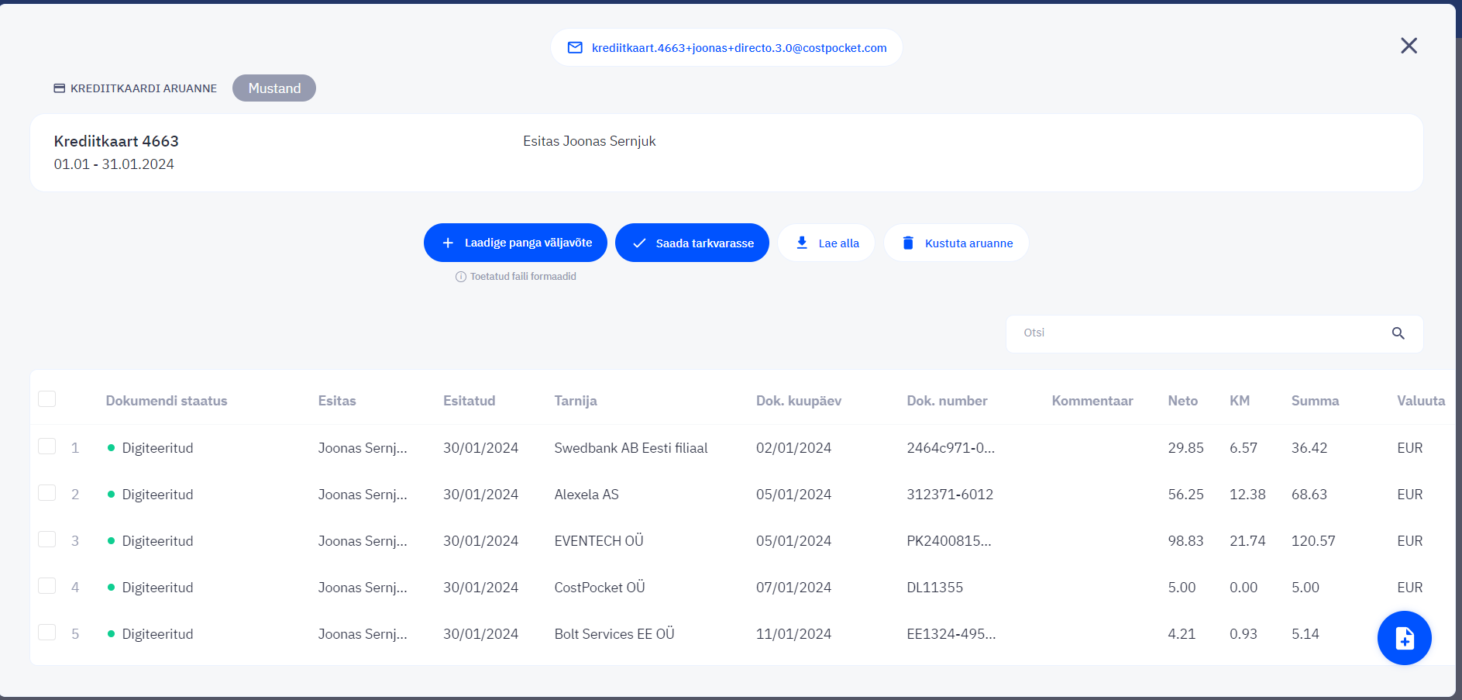
Task: Click CostPocket OÜ supplier cell
Action: pos(600,588)
